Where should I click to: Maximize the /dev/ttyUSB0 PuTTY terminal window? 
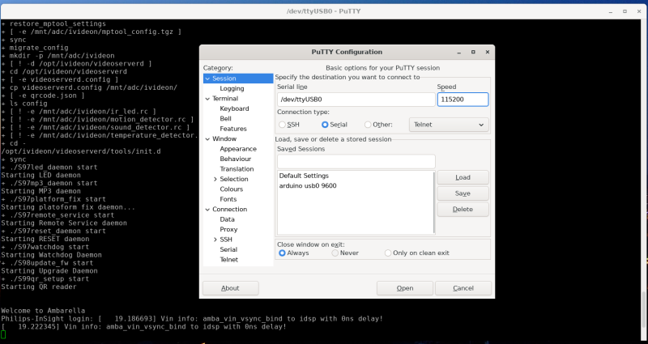[x=625, y=11]
